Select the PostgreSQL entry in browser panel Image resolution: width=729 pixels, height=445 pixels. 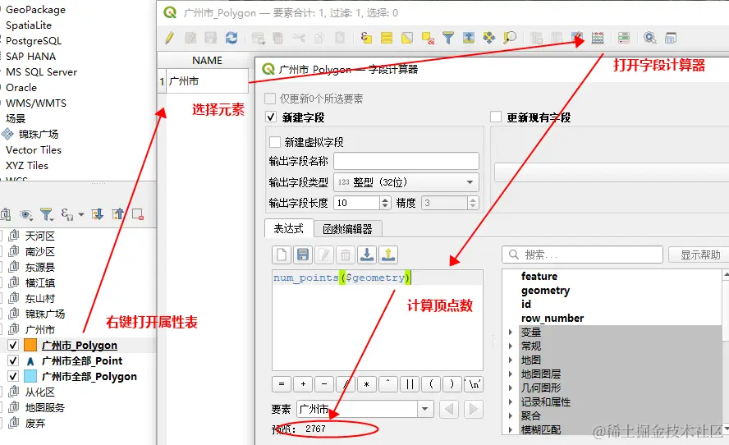34,40
